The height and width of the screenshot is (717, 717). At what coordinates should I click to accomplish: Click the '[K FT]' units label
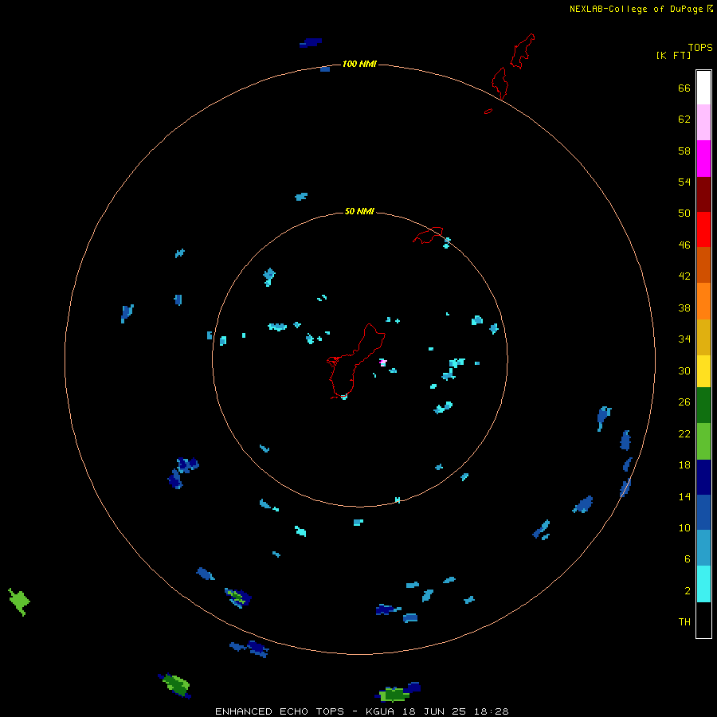673,55
